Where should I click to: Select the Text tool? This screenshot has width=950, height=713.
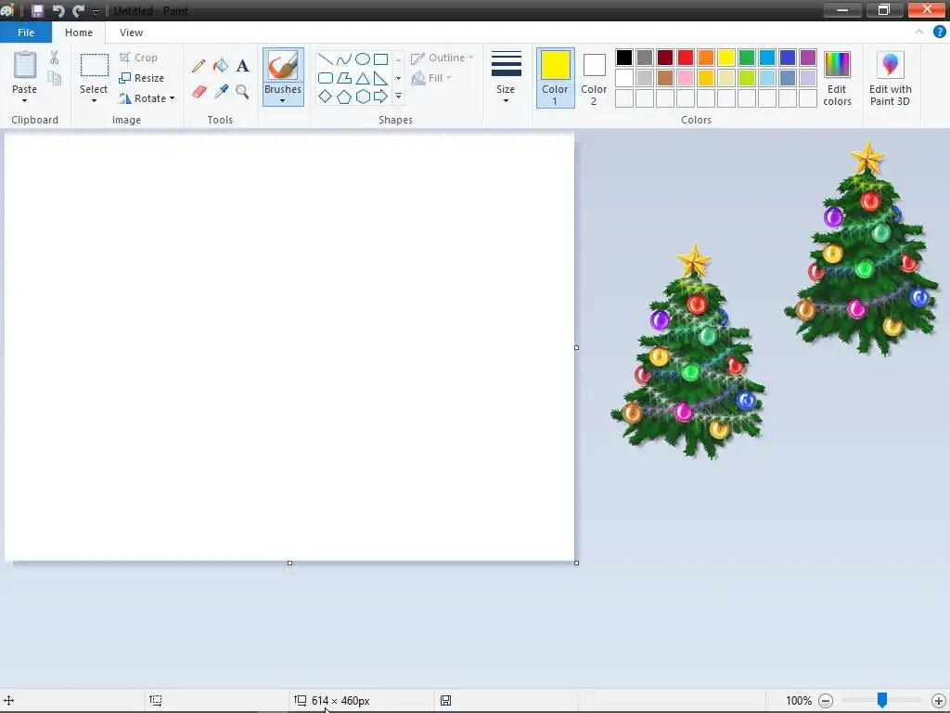pos(242,66)
